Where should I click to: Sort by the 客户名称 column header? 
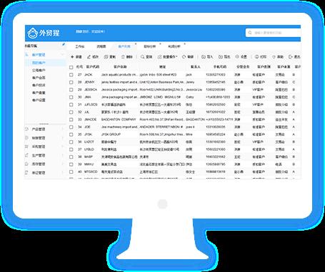[x=120, y=67]
